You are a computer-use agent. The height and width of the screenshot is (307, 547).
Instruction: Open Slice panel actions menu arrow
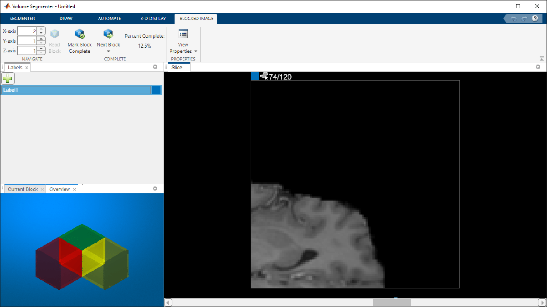click(x=538, y=67)
